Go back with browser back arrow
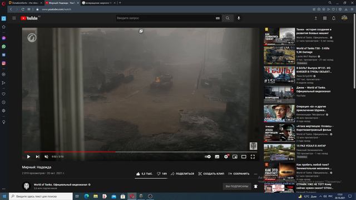The image size is (356, 200). (x=11, y=9)
